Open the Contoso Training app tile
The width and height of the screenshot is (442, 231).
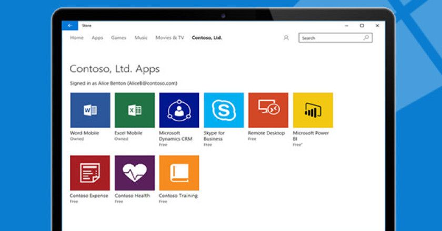179,173
